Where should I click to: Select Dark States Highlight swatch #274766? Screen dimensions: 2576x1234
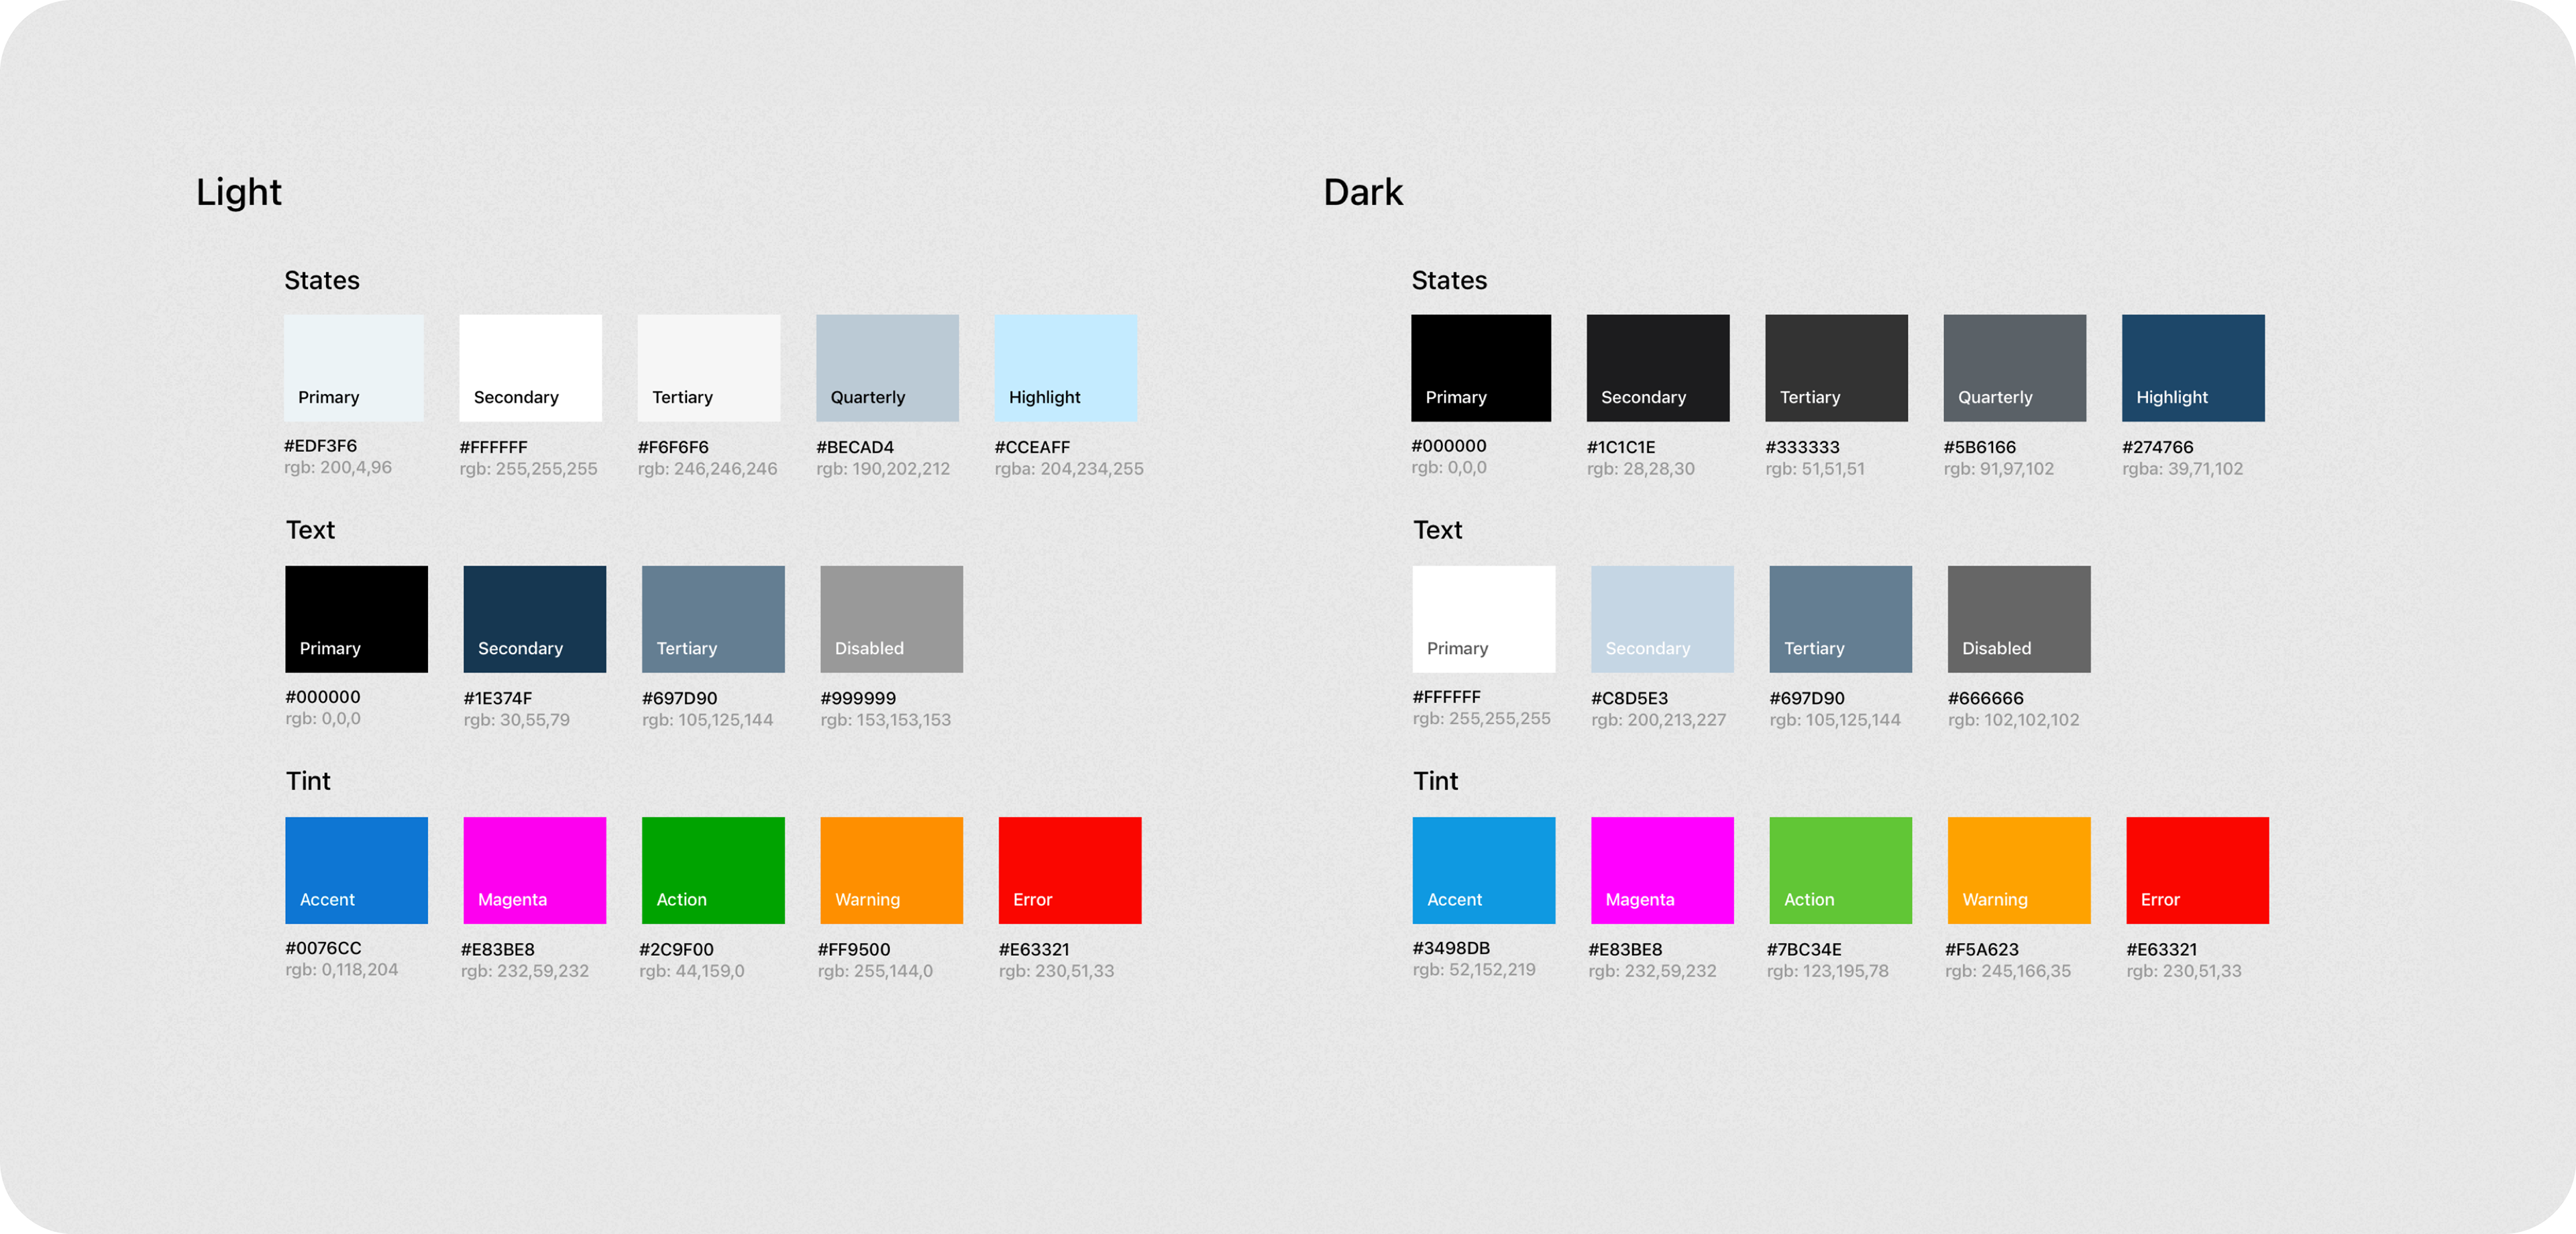tap(2193, 368)
